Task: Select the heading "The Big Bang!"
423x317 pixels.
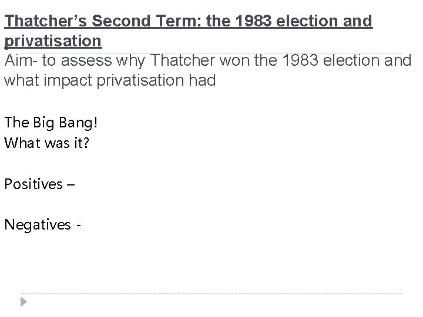Action: coord(50,123)
